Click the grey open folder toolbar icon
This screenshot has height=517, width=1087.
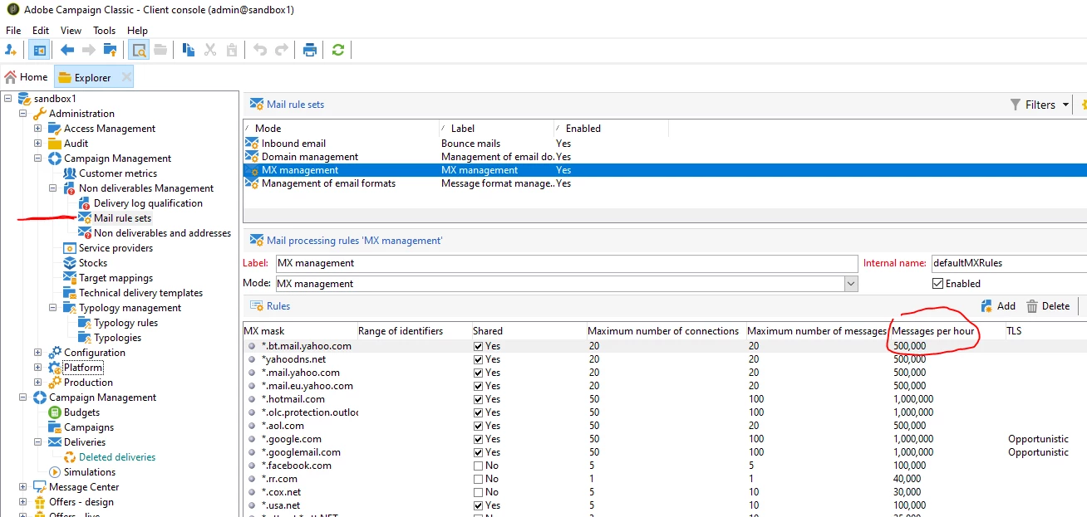(x=160, y=50)
